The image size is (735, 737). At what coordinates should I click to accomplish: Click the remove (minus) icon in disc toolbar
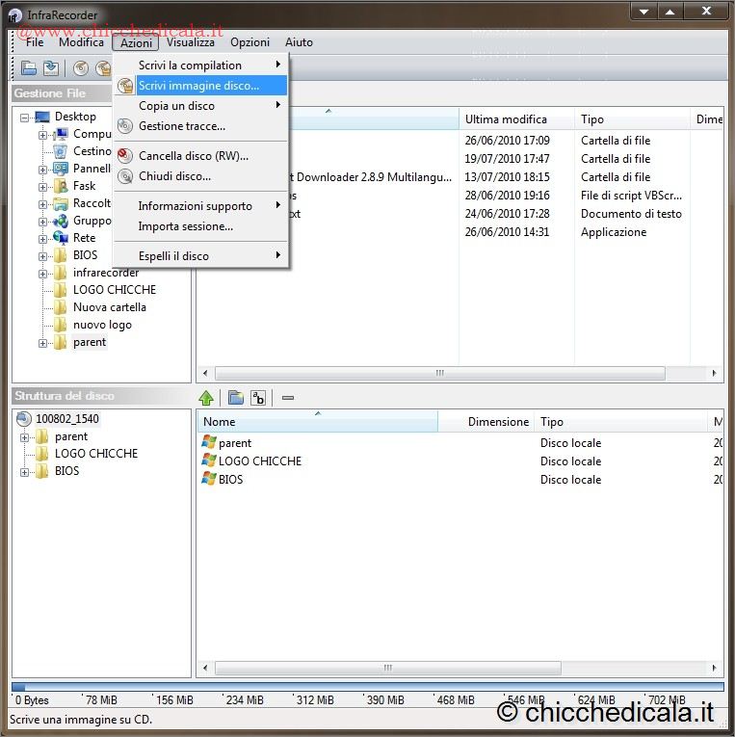point(287,398)
